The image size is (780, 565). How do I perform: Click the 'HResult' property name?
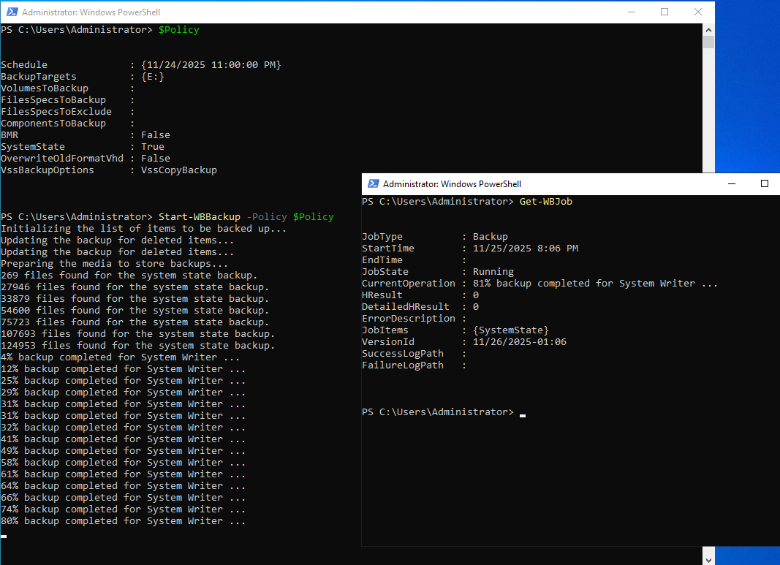tap(382, 295)
